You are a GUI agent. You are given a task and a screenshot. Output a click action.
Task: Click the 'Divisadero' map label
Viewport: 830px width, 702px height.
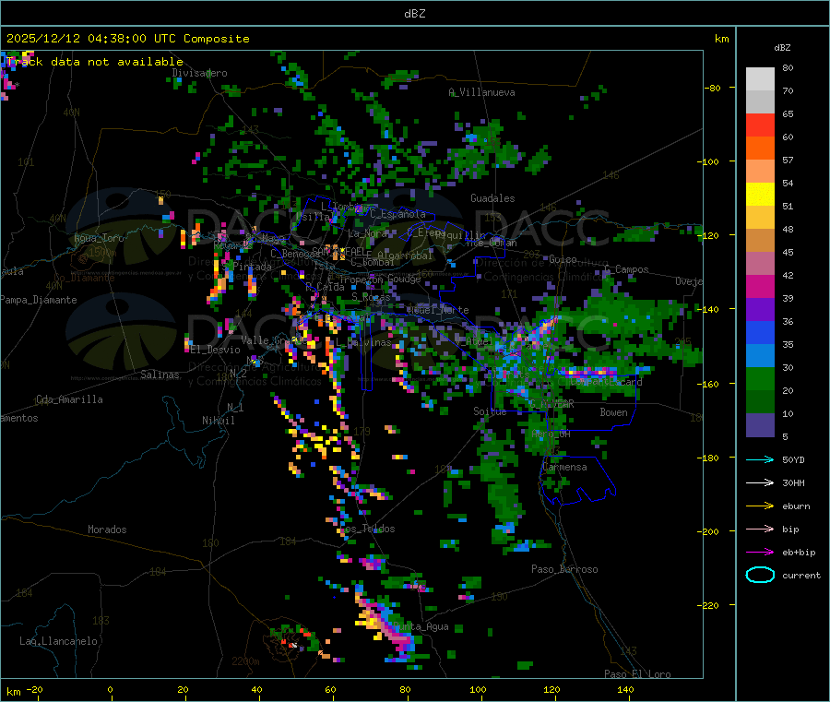coord(199,73)
